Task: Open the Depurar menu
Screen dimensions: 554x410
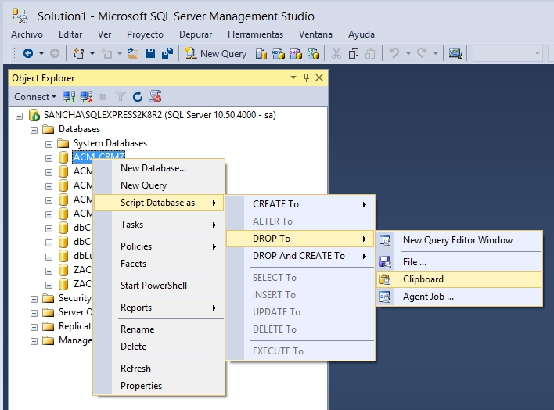Action: click(196, 34)
